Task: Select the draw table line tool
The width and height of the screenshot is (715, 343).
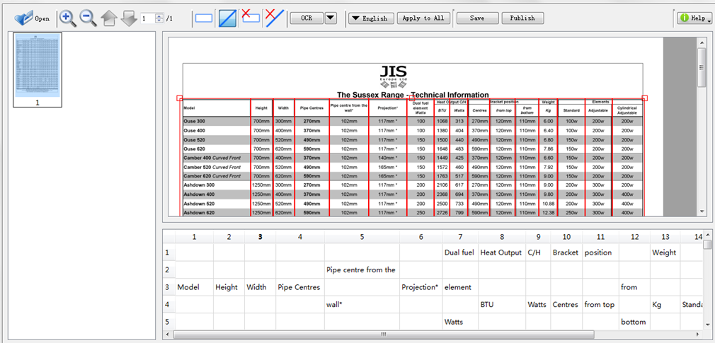Action: point(227,18)
